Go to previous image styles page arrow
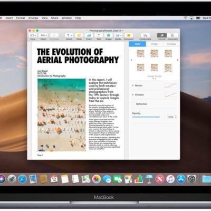Screen dimensions: 211x211 pyautogui.click(x=131, y=60)
